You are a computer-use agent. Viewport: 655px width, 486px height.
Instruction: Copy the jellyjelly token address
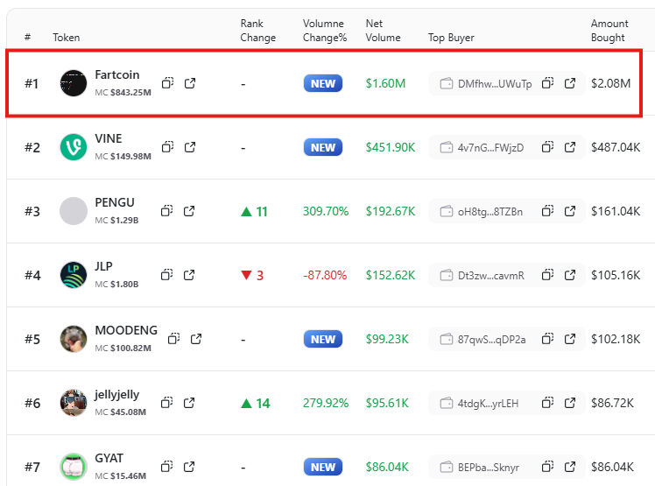[x=166, y=403]
